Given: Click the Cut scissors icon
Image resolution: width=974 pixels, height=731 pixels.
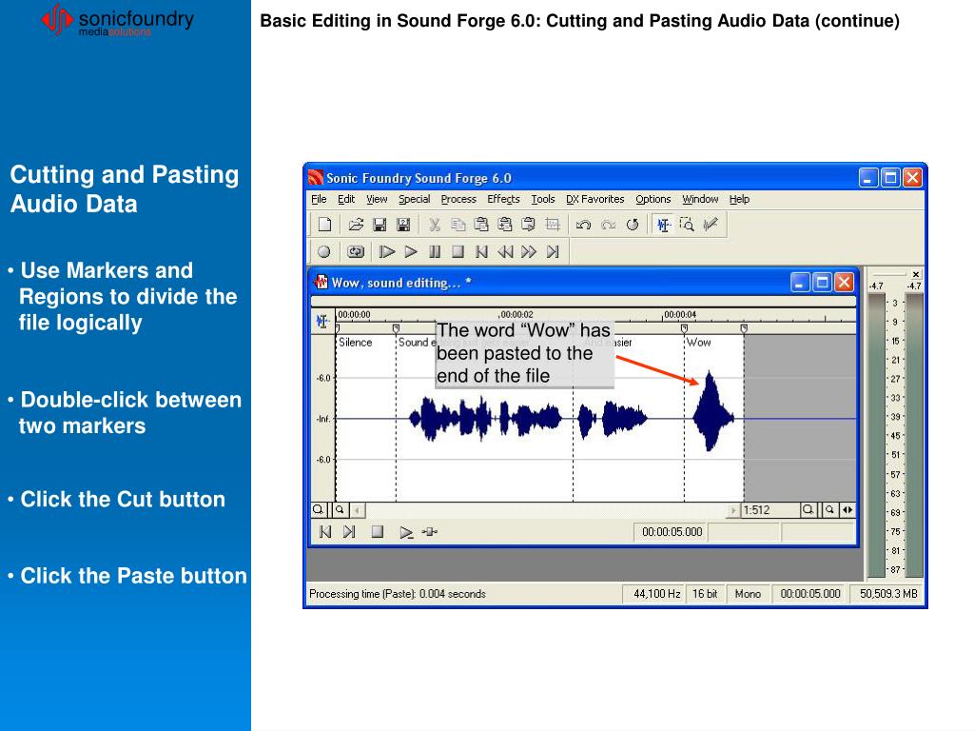Looking at the screenshot, I should click(x=434, y=225).
